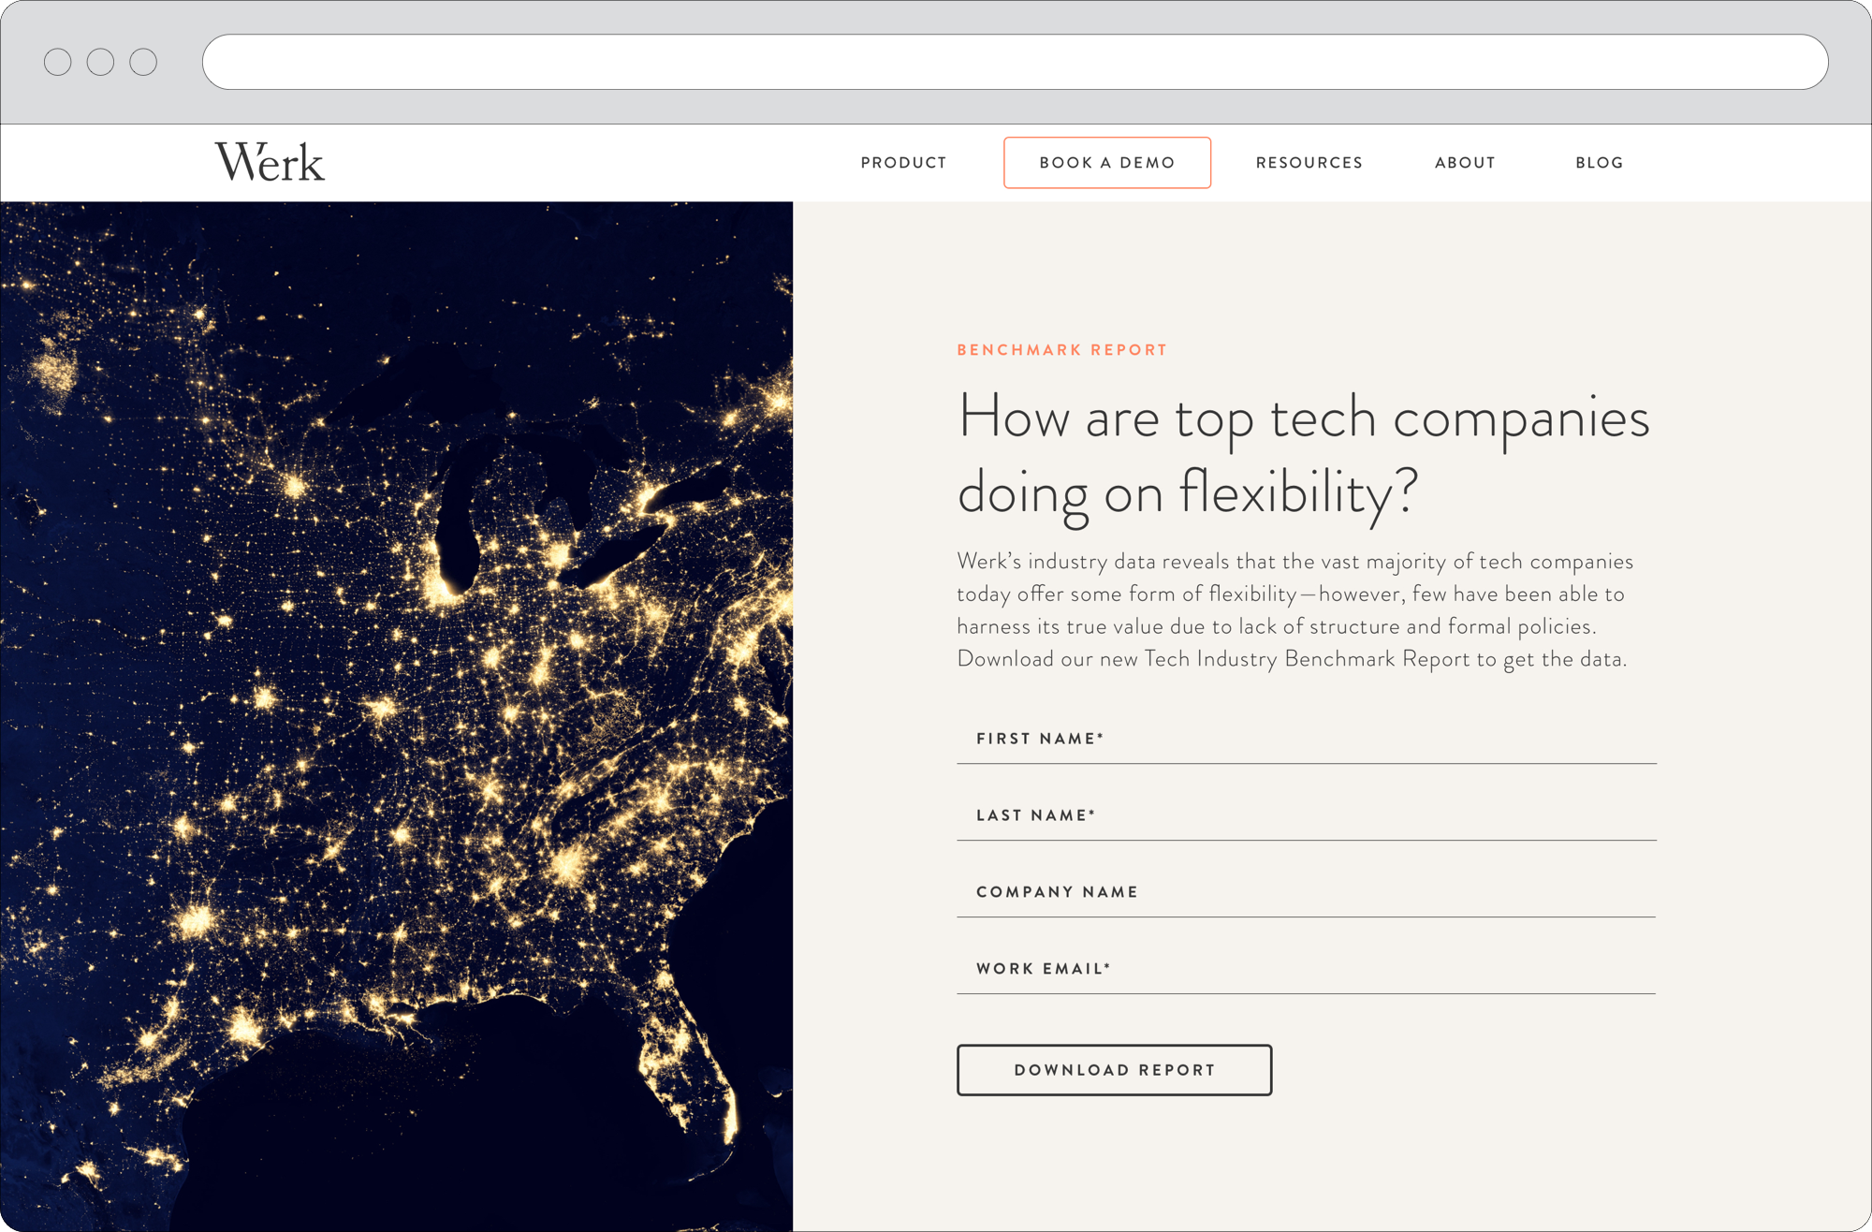Click the browser address bar
This screenshot has height=1232, width=1872.
(x=1015, y=62)
